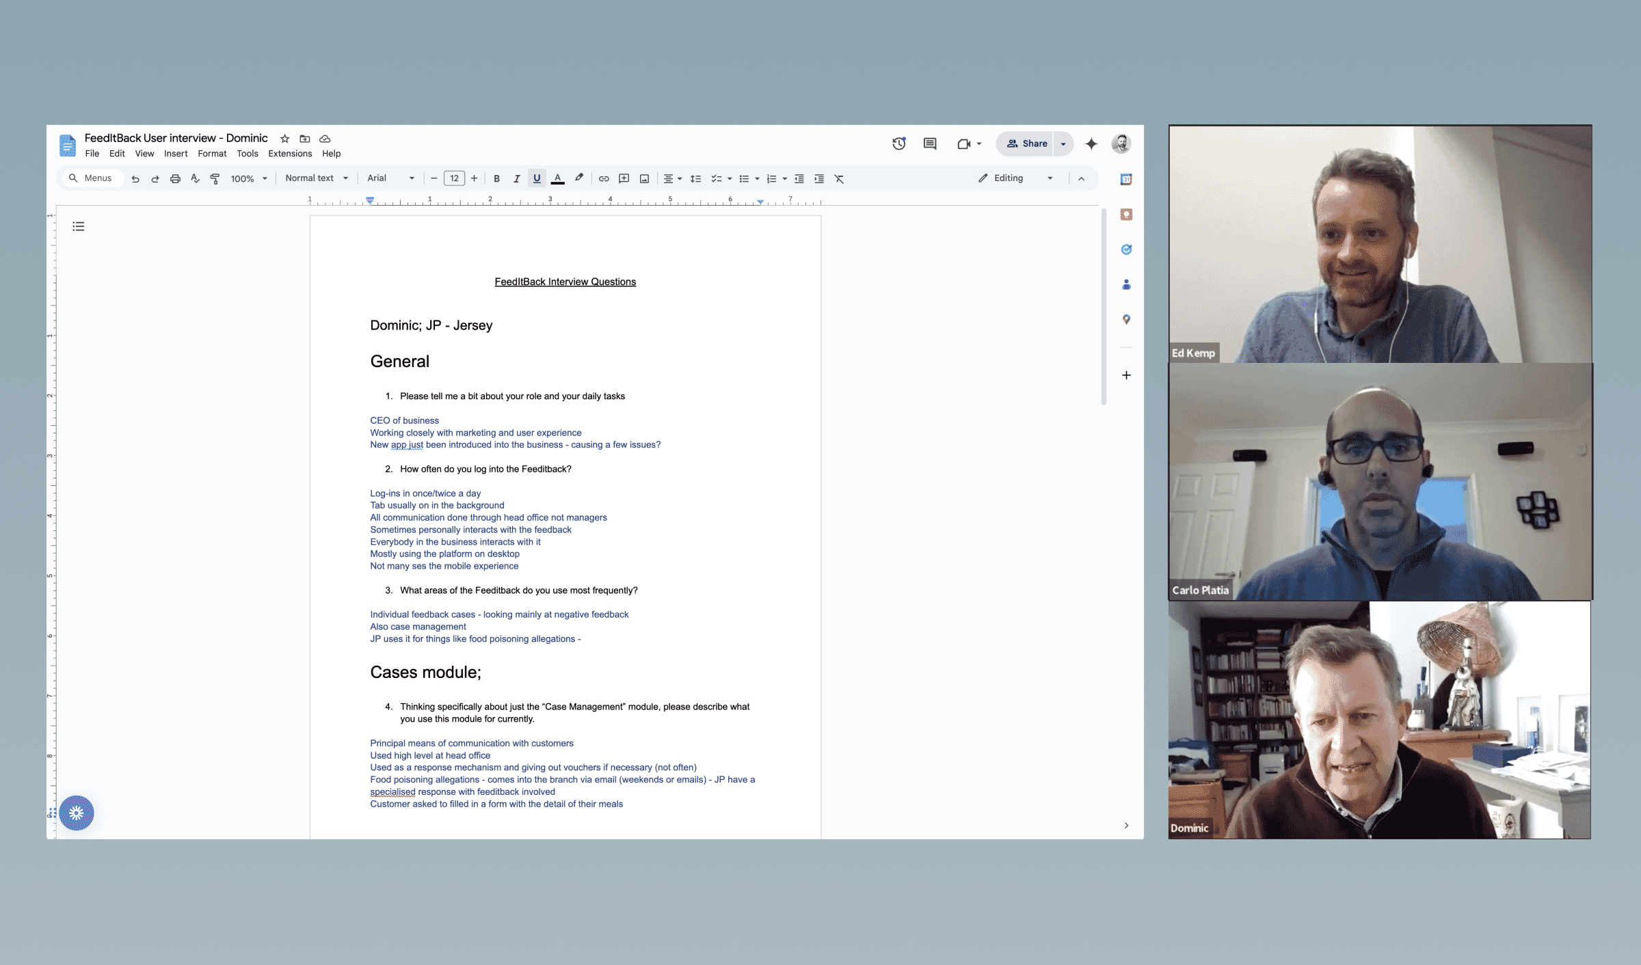Open the version history icon

pos(899,144)
